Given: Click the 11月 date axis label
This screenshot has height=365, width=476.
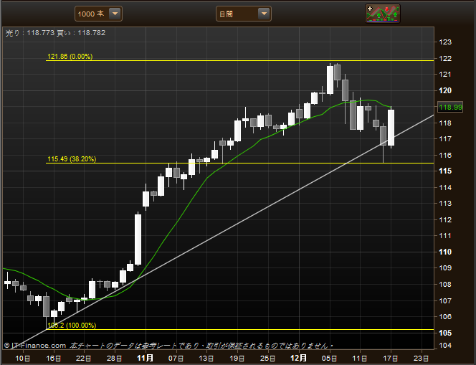Looking at the screenshot, I should 145,358.
